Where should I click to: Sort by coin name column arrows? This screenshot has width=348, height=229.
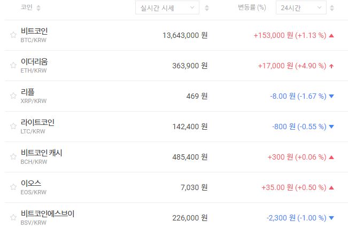tap(38, 8)
